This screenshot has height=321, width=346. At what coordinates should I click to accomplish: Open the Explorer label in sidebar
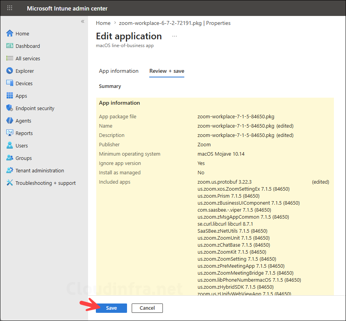point(25,71)
